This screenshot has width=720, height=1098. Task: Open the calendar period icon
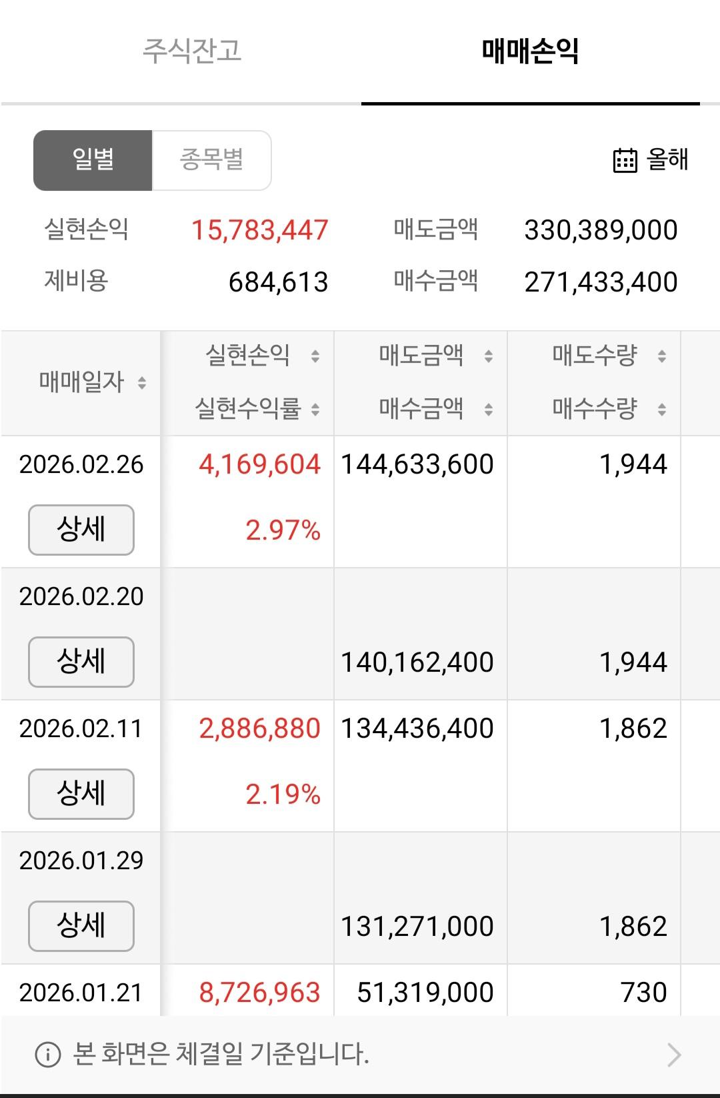(x=625, y=160)
